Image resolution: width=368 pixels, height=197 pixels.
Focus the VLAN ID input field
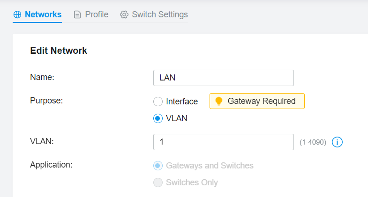point(223,142)
